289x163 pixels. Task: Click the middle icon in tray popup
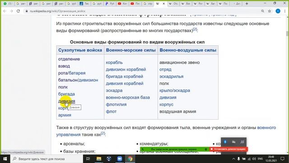pos(234,142)
